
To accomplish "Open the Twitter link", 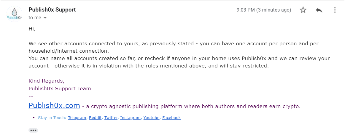I will [111, 118].
